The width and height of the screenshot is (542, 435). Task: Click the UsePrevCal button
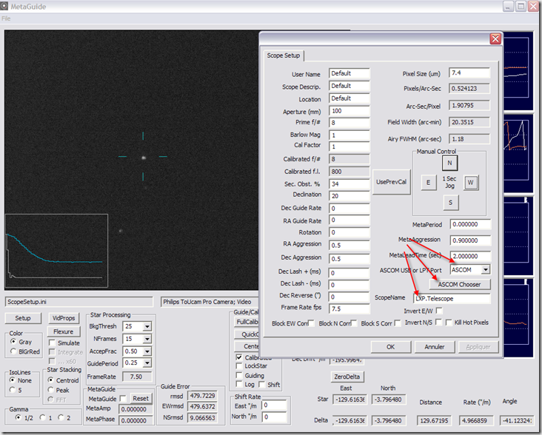coord(391,182)
